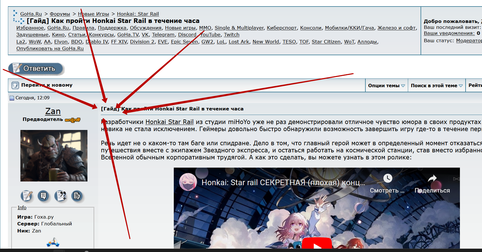Open the Division 2 game link
Viewport: 482px width, 252px height.
click(x=142, y=42)
